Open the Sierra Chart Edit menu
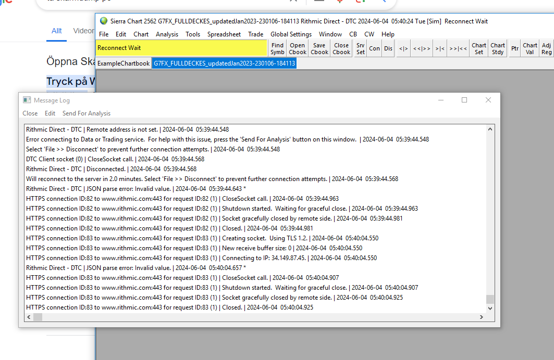The height and width of the screenshot is (360, 554). [121, 34]
